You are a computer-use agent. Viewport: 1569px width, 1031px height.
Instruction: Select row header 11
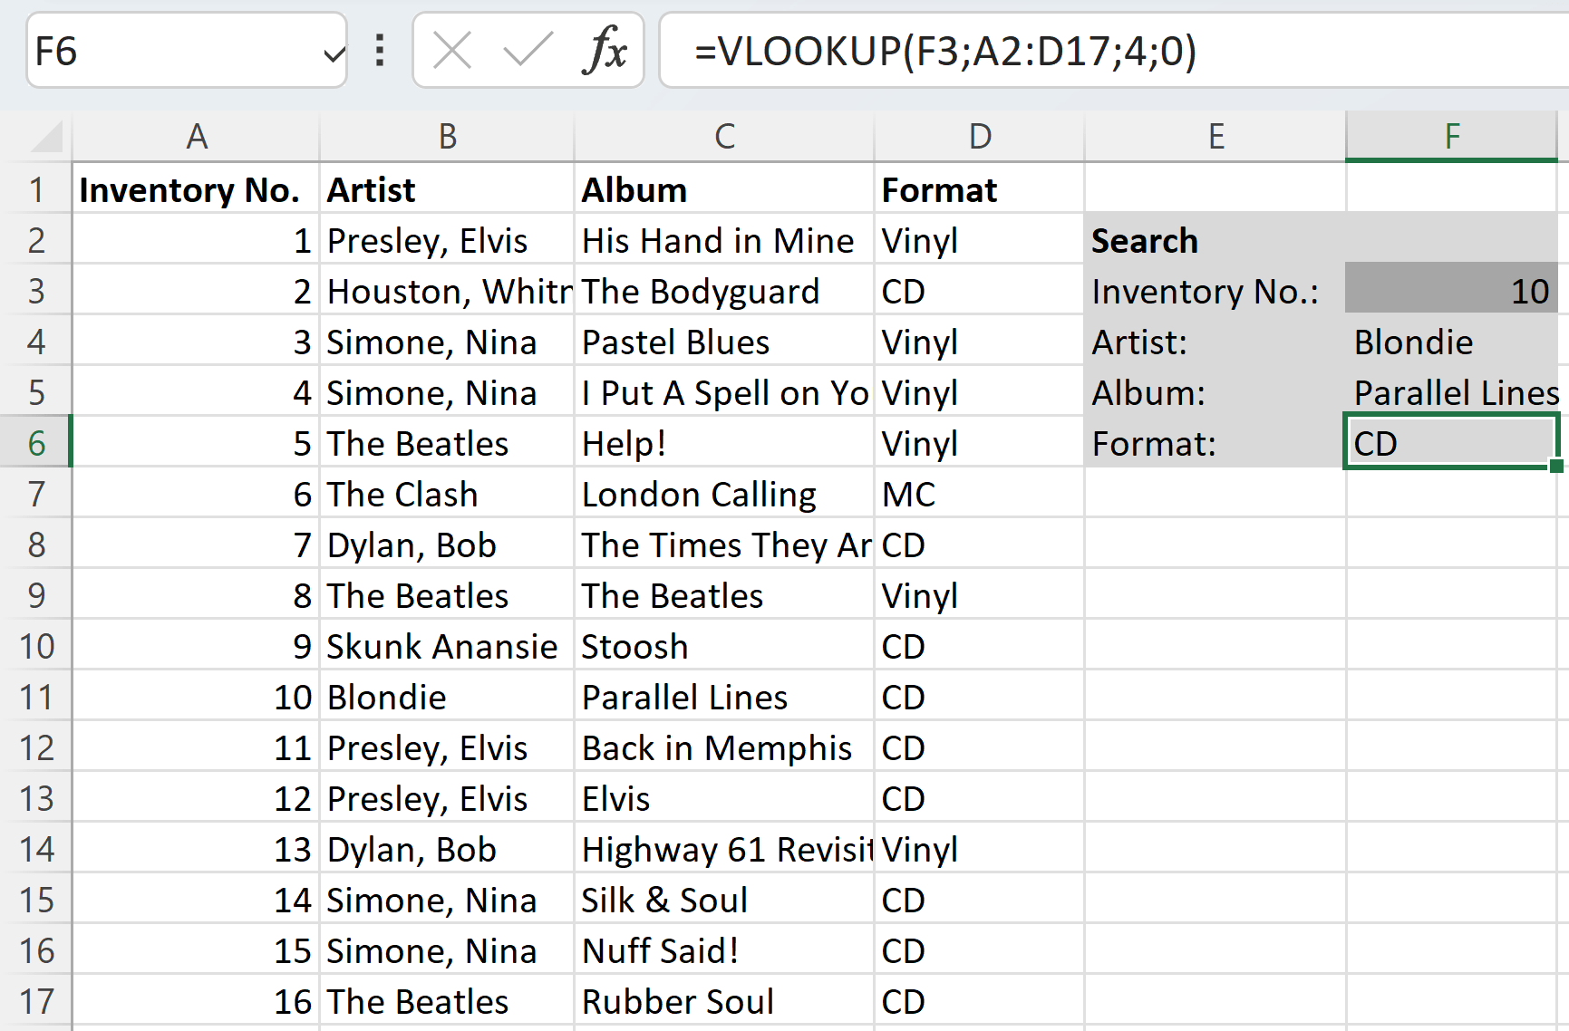[x=36, y=697]
